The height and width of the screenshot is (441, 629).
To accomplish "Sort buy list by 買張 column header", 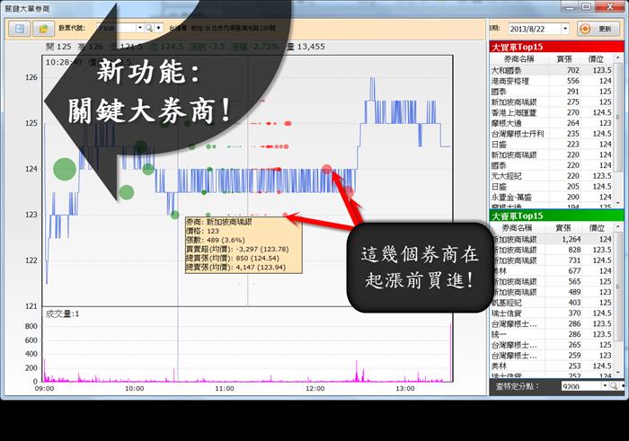I will tap(564, 59).
